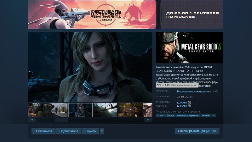Image resolution: width=252 pixels, height=142 pixels.
Task: Toggle В желаемое wishlist button
Action: click(43, 131)
